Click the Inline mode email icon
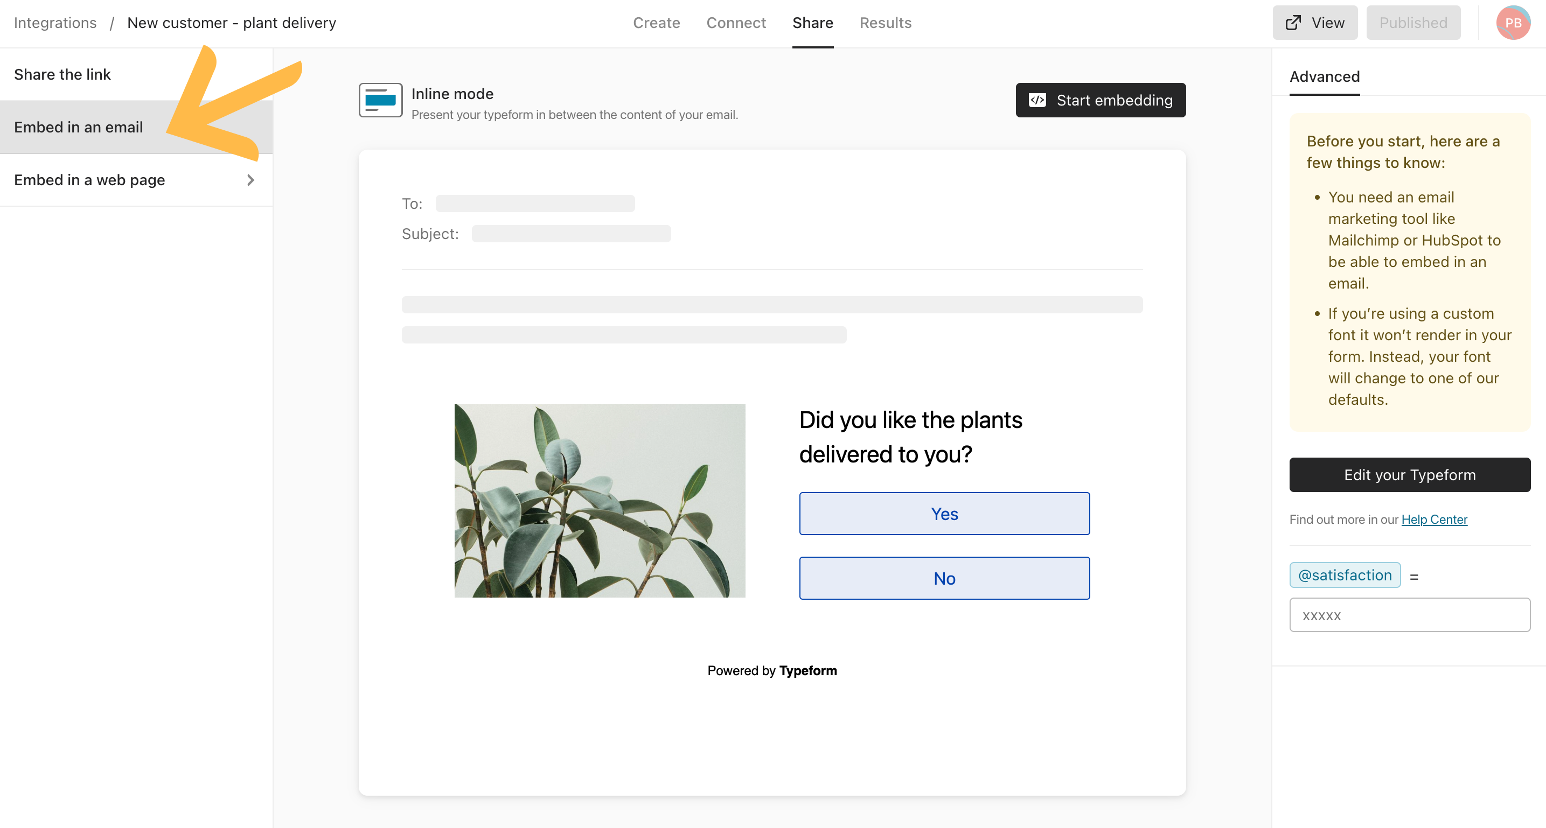The image size is (1546, 828). tap(379, 100)
